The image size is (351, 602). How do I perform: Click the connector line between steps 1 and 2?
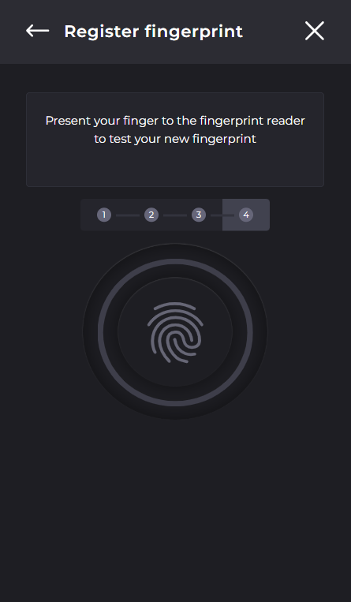tap(128, 215)
